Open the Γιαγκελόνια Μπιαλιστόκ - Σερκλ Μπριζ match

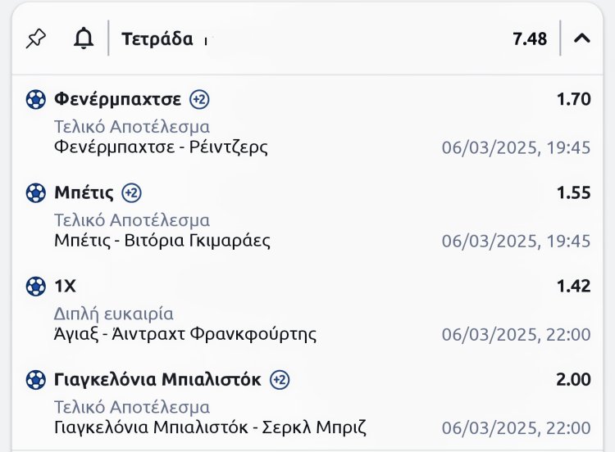(209, 427)
